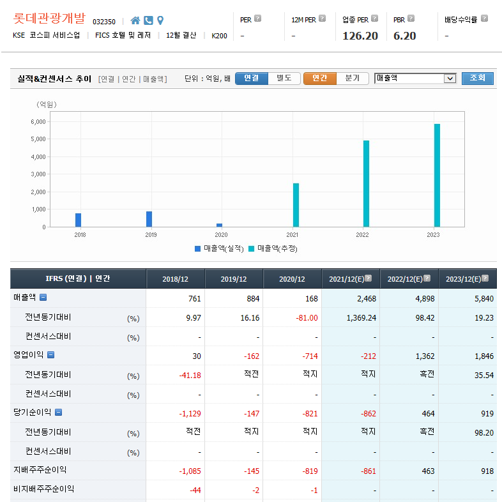Open help icon beside 2023/12(E) column
Viewport: 502px width, 502px height.
(485, 278)
